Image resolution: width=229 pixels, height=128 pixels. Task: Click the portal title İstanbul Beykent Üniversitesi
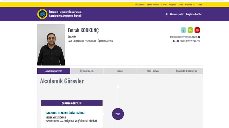click(x=65, y=12)
